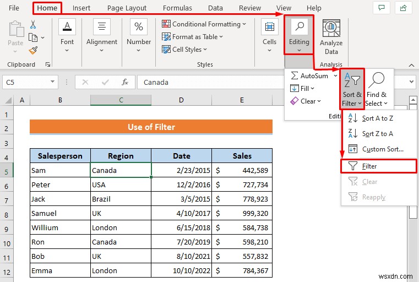Screen dimensions: 419x282
Task: Select the cell containing Brazil
Action: [x=121, y=199]
